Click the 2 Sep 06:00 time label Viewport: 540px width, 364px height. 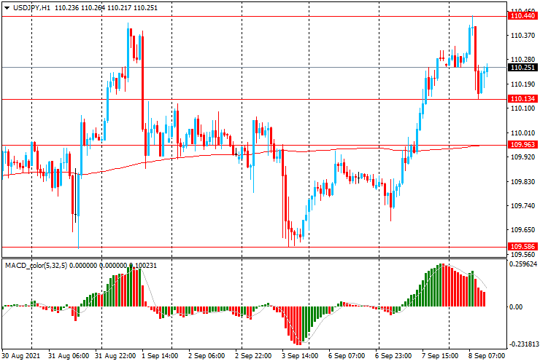point(207,356)
